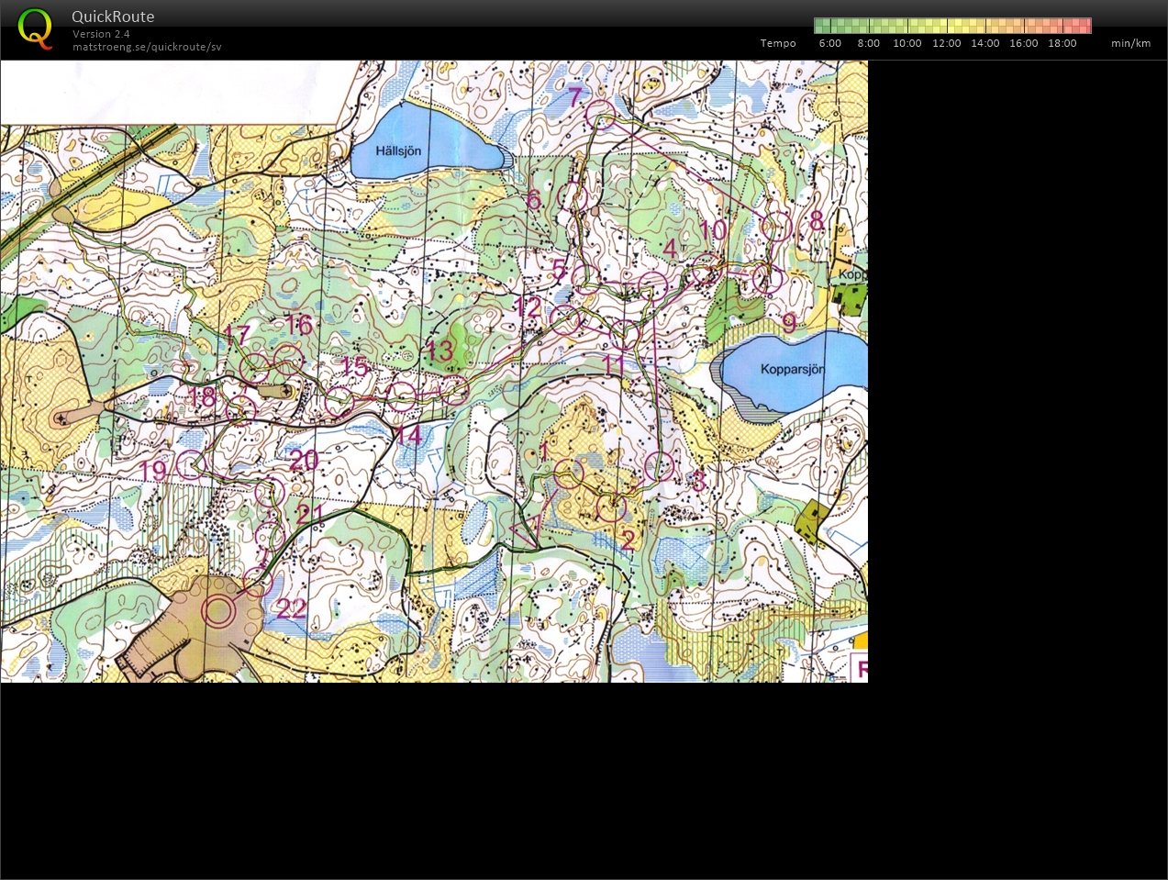Click control number 15 label

coord(353,367)
